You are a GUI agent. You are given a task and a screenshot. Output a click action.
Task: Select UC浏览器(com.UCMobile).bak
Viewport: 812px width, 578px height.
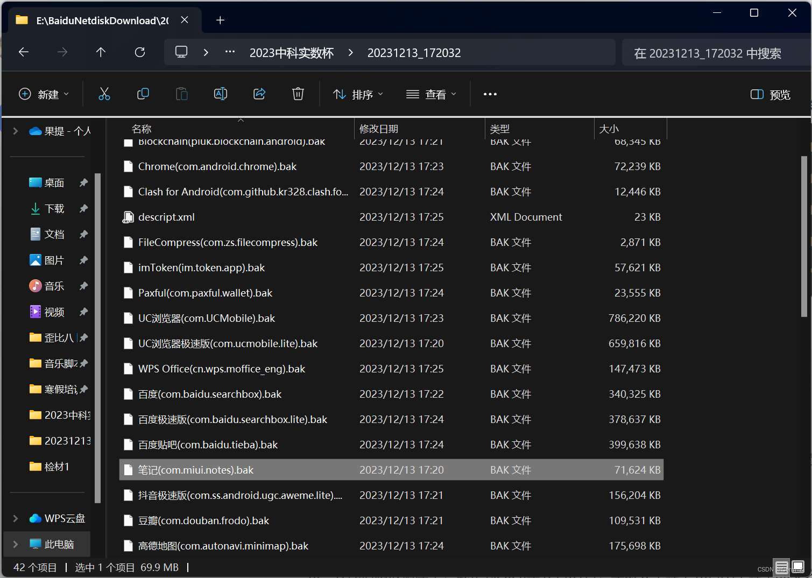tap(391, 319)
